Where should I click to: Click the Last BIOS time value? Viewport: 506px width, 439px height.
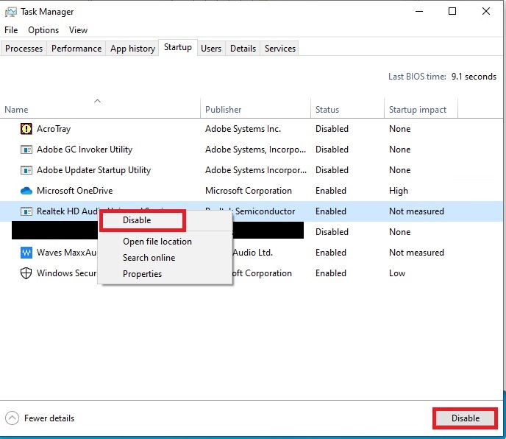pyautogui.click(x=474, y=77)
